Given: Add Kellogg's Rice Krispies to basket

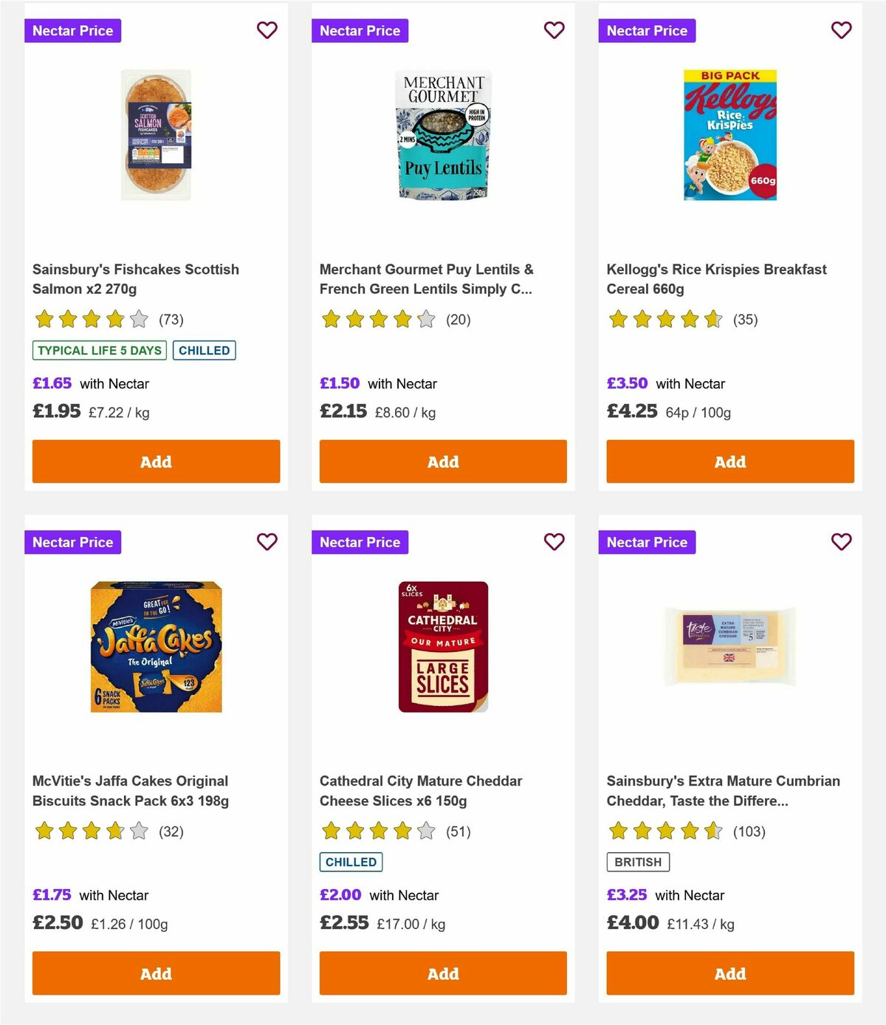Looking at the screenshot, I should click(x=729, y=461).
